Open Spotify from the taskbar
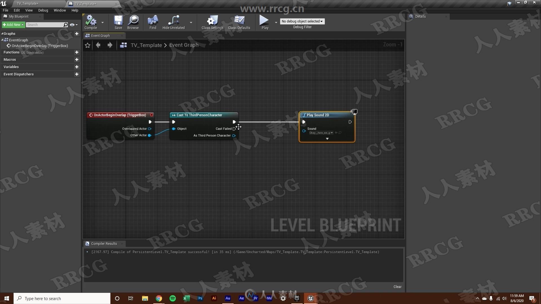Screen dimensions: 541x304 172,298
